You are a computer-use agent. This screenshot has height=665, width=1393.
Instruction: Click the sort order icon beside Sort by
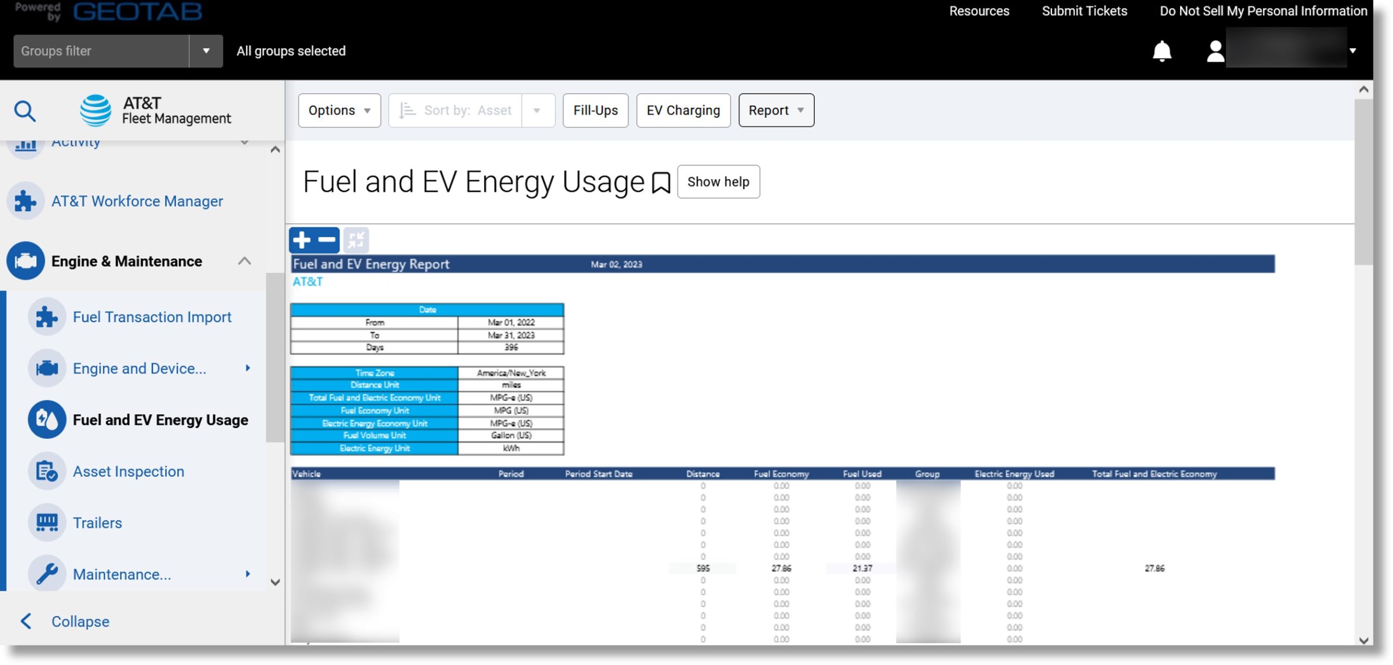[x=407, y=110]
